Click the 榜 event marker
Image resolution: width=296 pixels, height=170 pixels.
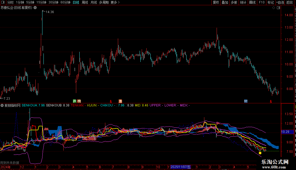point(79,101)
